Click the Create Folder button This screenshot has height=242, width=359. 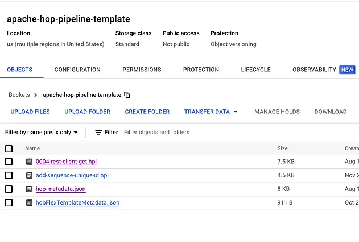147,112
